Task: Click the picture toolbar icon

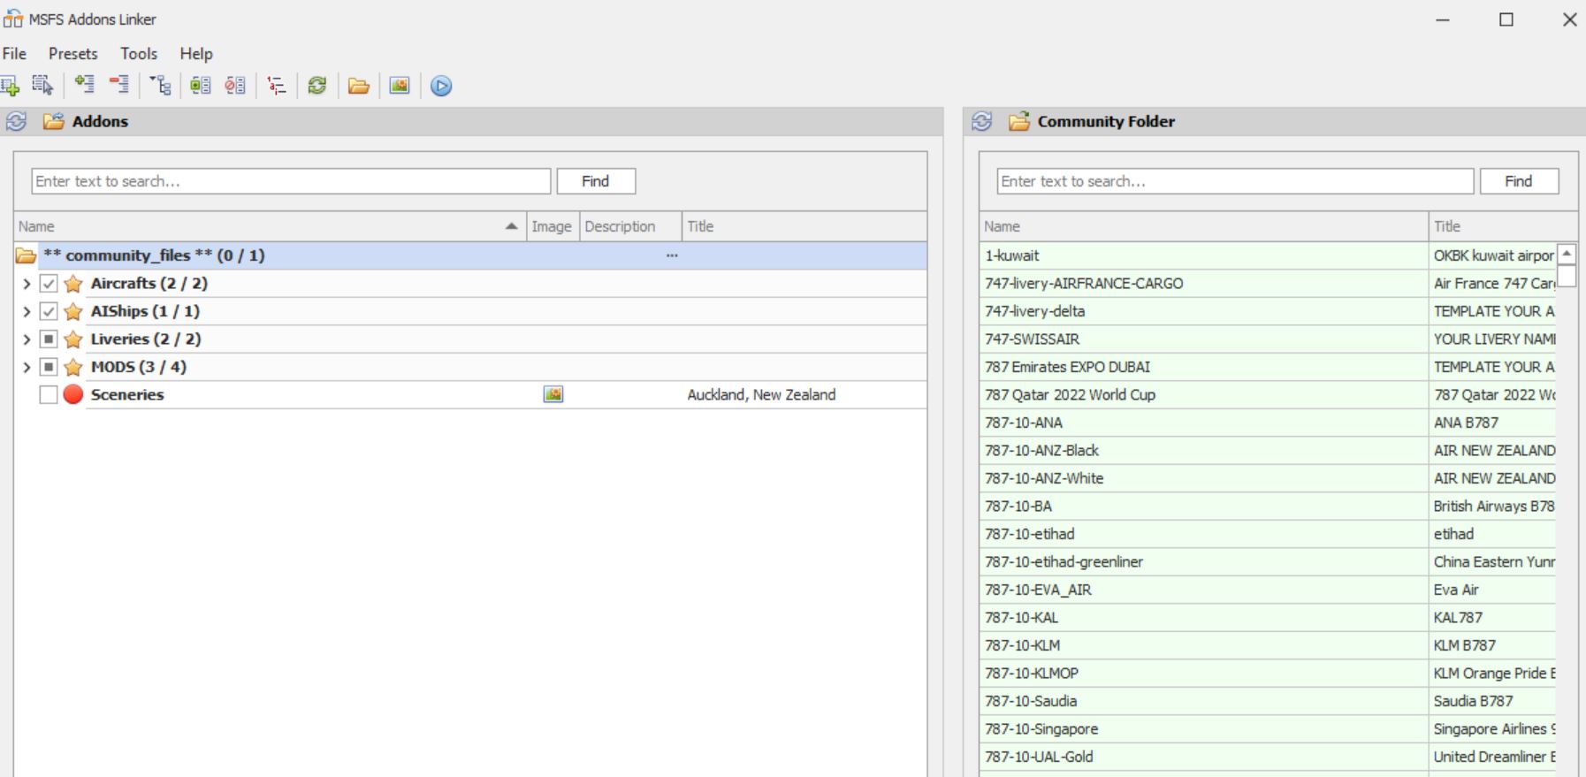Action: coord(400,86)
